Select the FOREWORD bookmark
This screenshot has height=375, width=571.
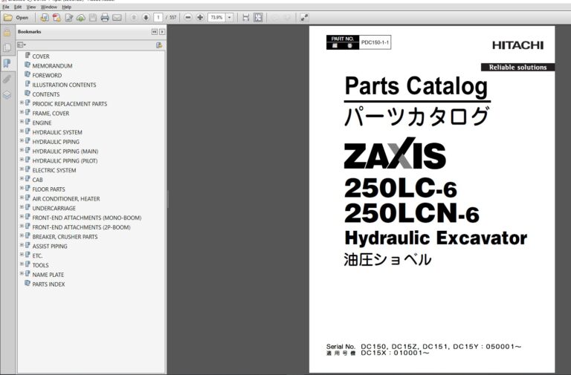pos(47,75)
